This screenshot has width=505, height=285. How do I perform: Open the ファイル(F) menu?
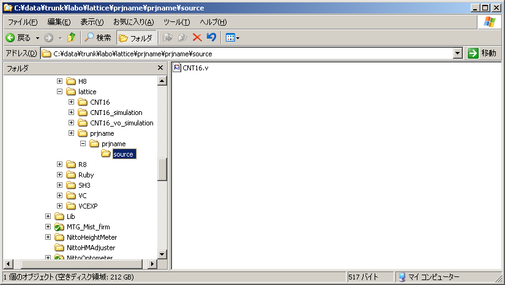click(x=23, y=22)
